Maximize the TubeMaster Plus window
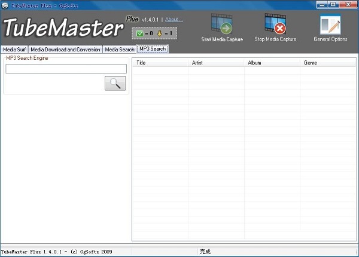 coord(333,5)
